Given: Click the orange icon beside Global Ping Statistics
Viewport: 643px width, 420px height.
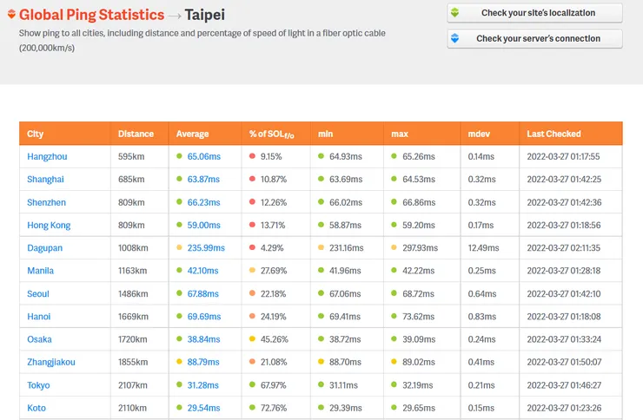Looking at the screenshot, I should 10,16.
